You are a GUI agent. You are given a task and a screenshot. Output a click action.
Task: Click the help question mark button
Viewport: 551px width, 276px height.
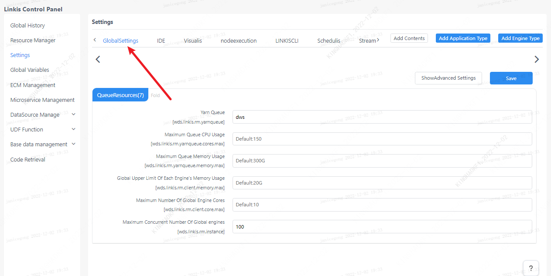click(x=530, y=268)
